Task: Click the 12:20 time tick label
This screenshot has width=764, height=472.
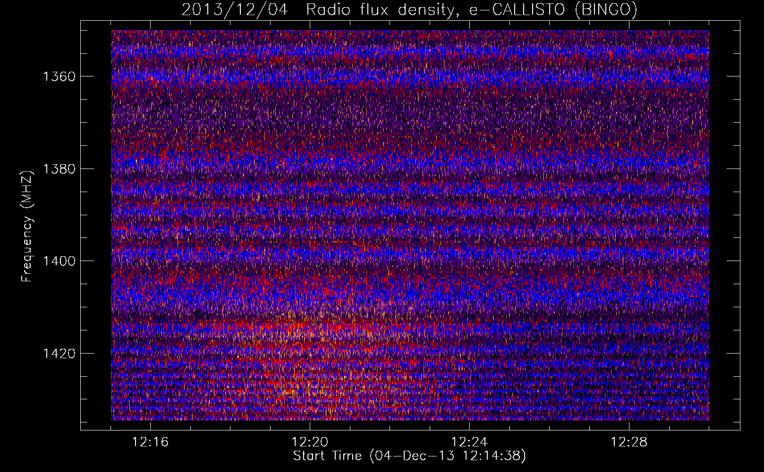Action: point(310,442)
